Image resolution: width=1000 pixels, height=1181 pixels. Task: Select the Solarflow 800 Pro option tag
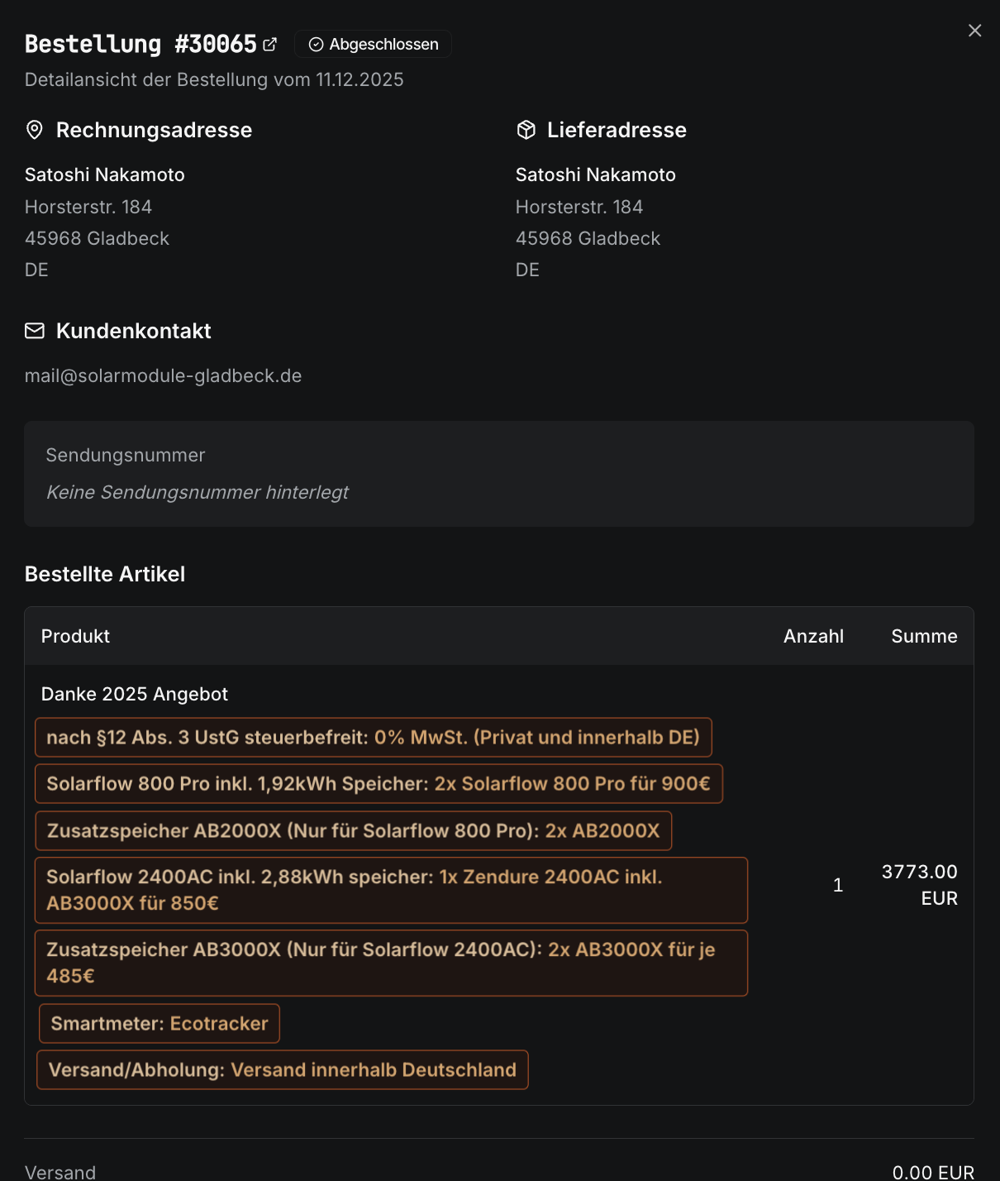point(379,784)
